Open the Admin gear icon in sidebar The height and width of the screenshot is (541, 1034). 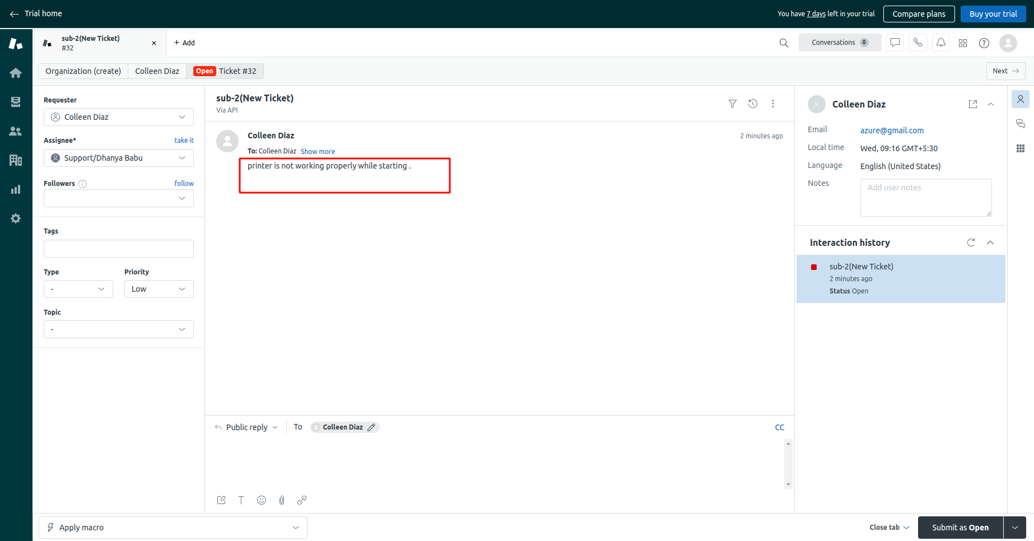[x=16, y=218]
